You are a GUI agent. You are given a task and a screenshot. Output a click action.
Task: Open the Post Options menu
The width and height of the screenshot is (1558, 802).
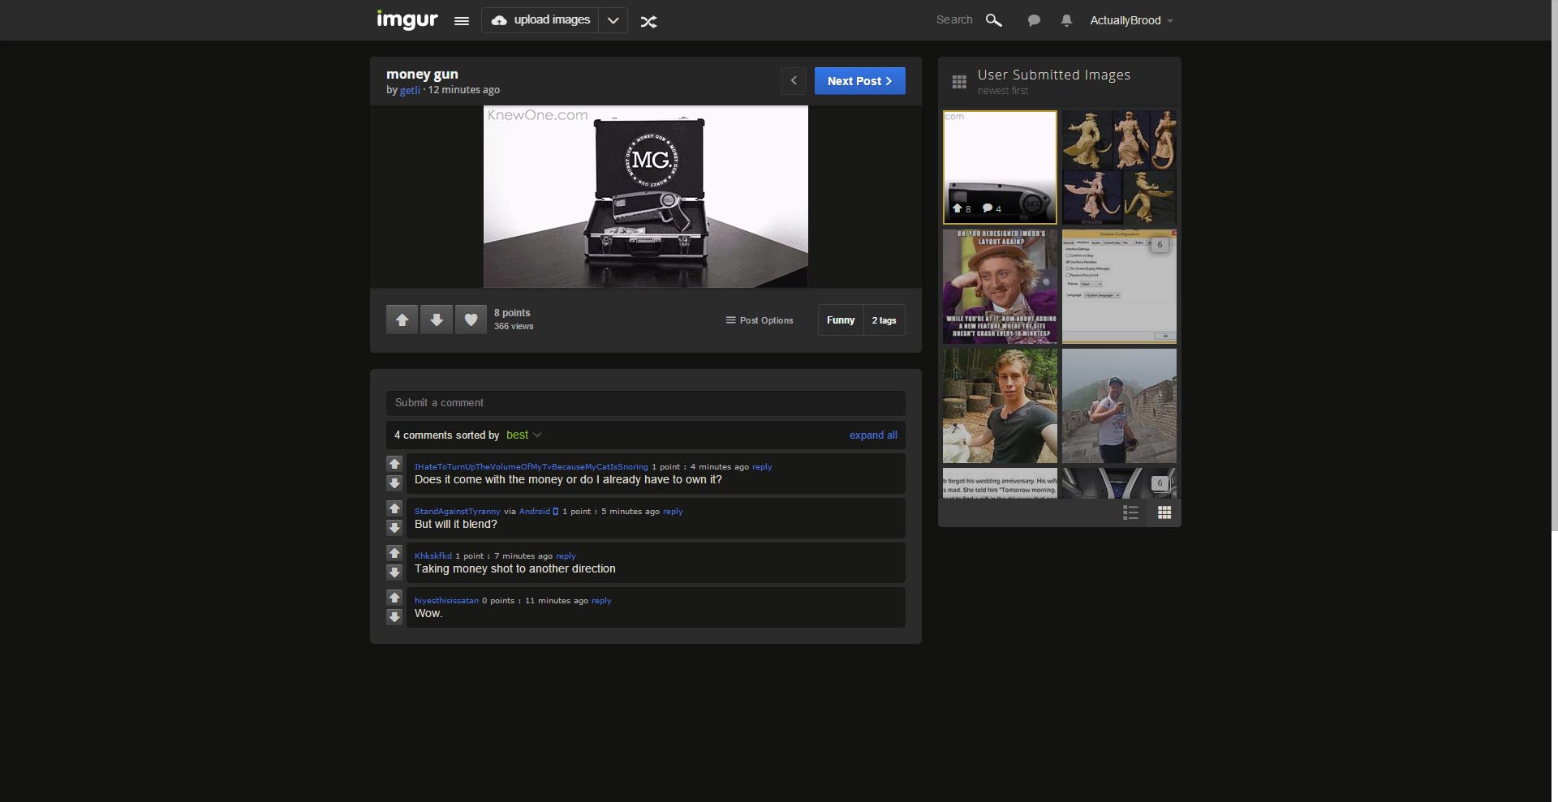click(760, 320)
